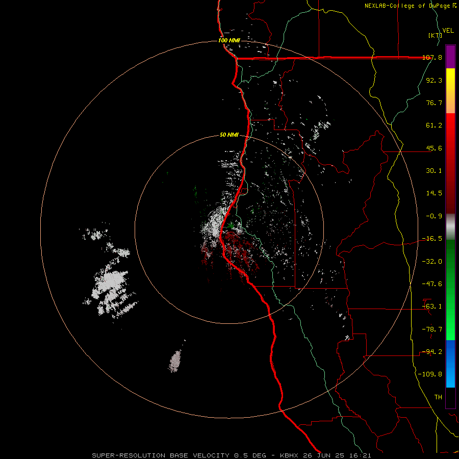
Task: Click the red segment of the color bar
Action: (450, 163)
